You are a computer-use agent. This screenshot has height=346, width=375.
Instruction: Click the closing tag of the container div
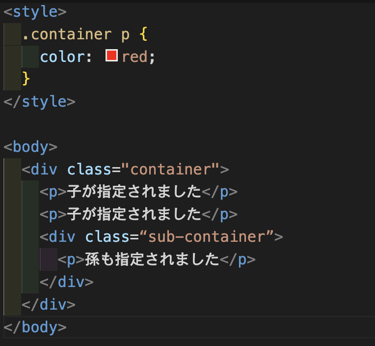(x=49, y=305)
